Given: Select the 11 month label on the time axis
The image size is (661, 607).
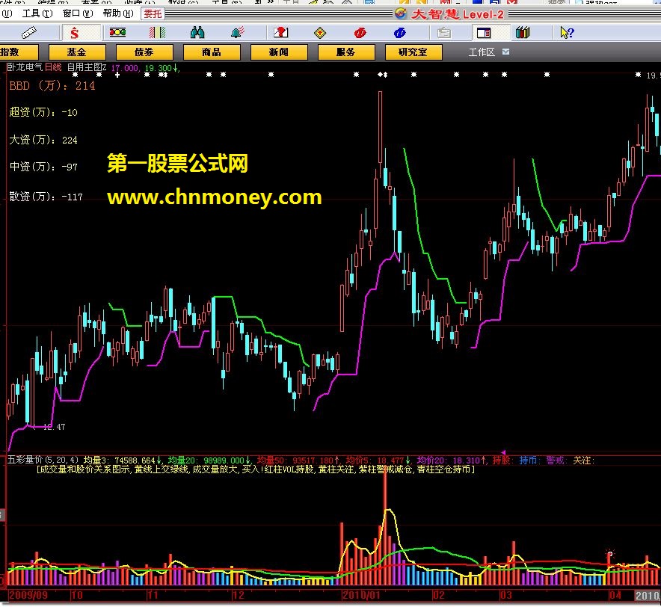Looking at the screenshot, I should point(153,595).
